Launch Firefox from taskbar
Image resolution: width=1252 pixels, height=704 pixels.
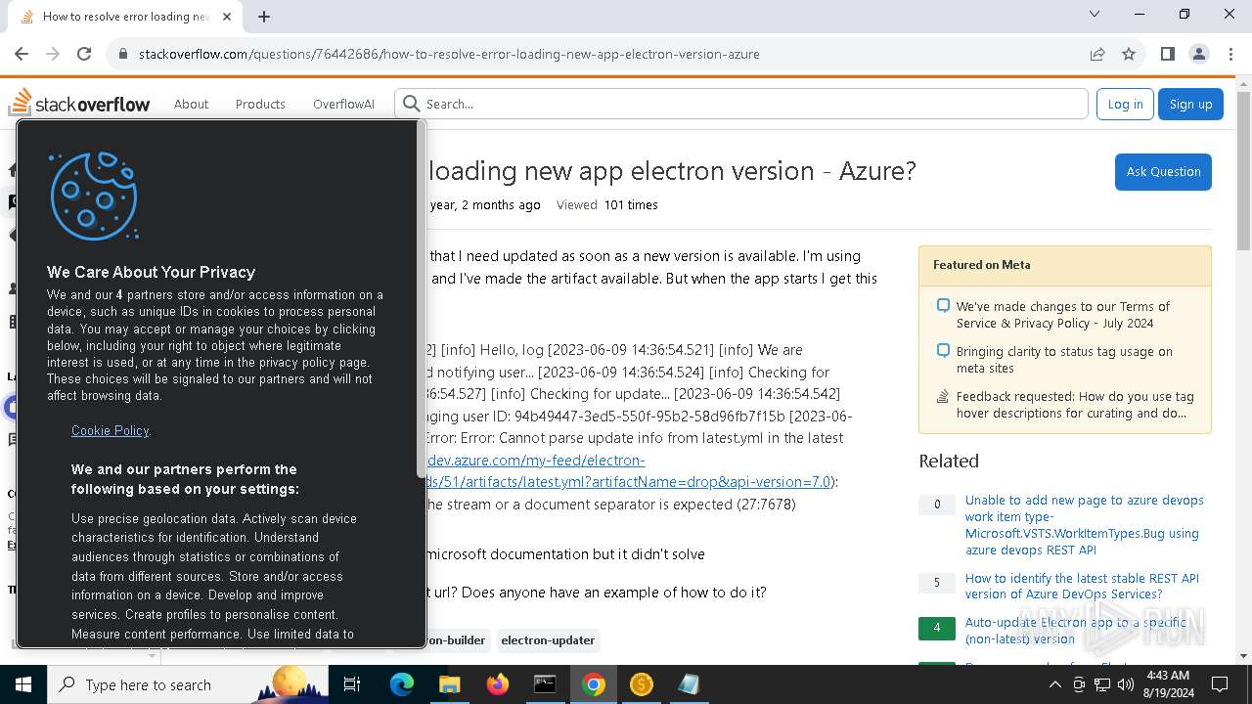tap(497, 684)
